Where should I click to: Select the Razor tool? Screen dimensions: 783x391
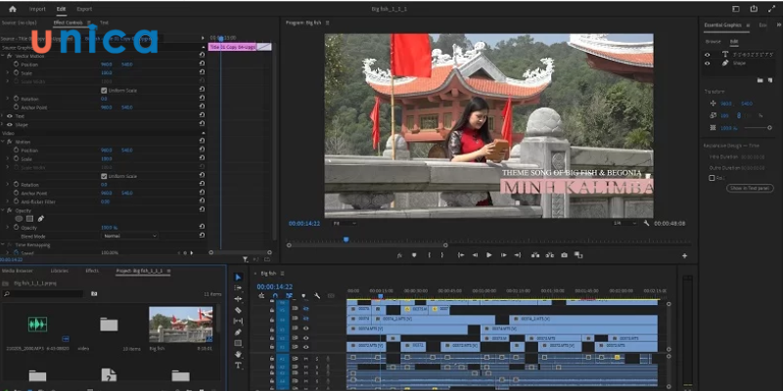pos(238,310)
